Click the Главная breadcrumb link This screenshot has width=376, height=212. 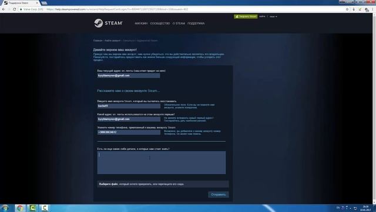click(x=98, y=41)
